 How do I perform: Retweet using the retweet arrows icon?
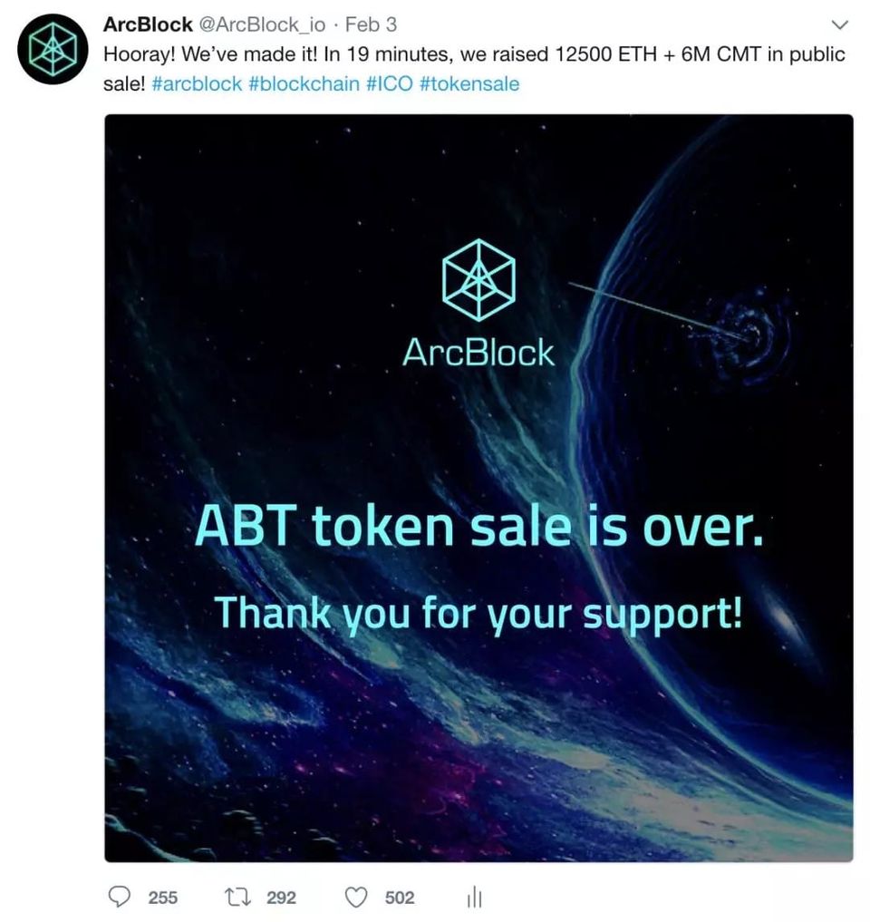[238, 897]
